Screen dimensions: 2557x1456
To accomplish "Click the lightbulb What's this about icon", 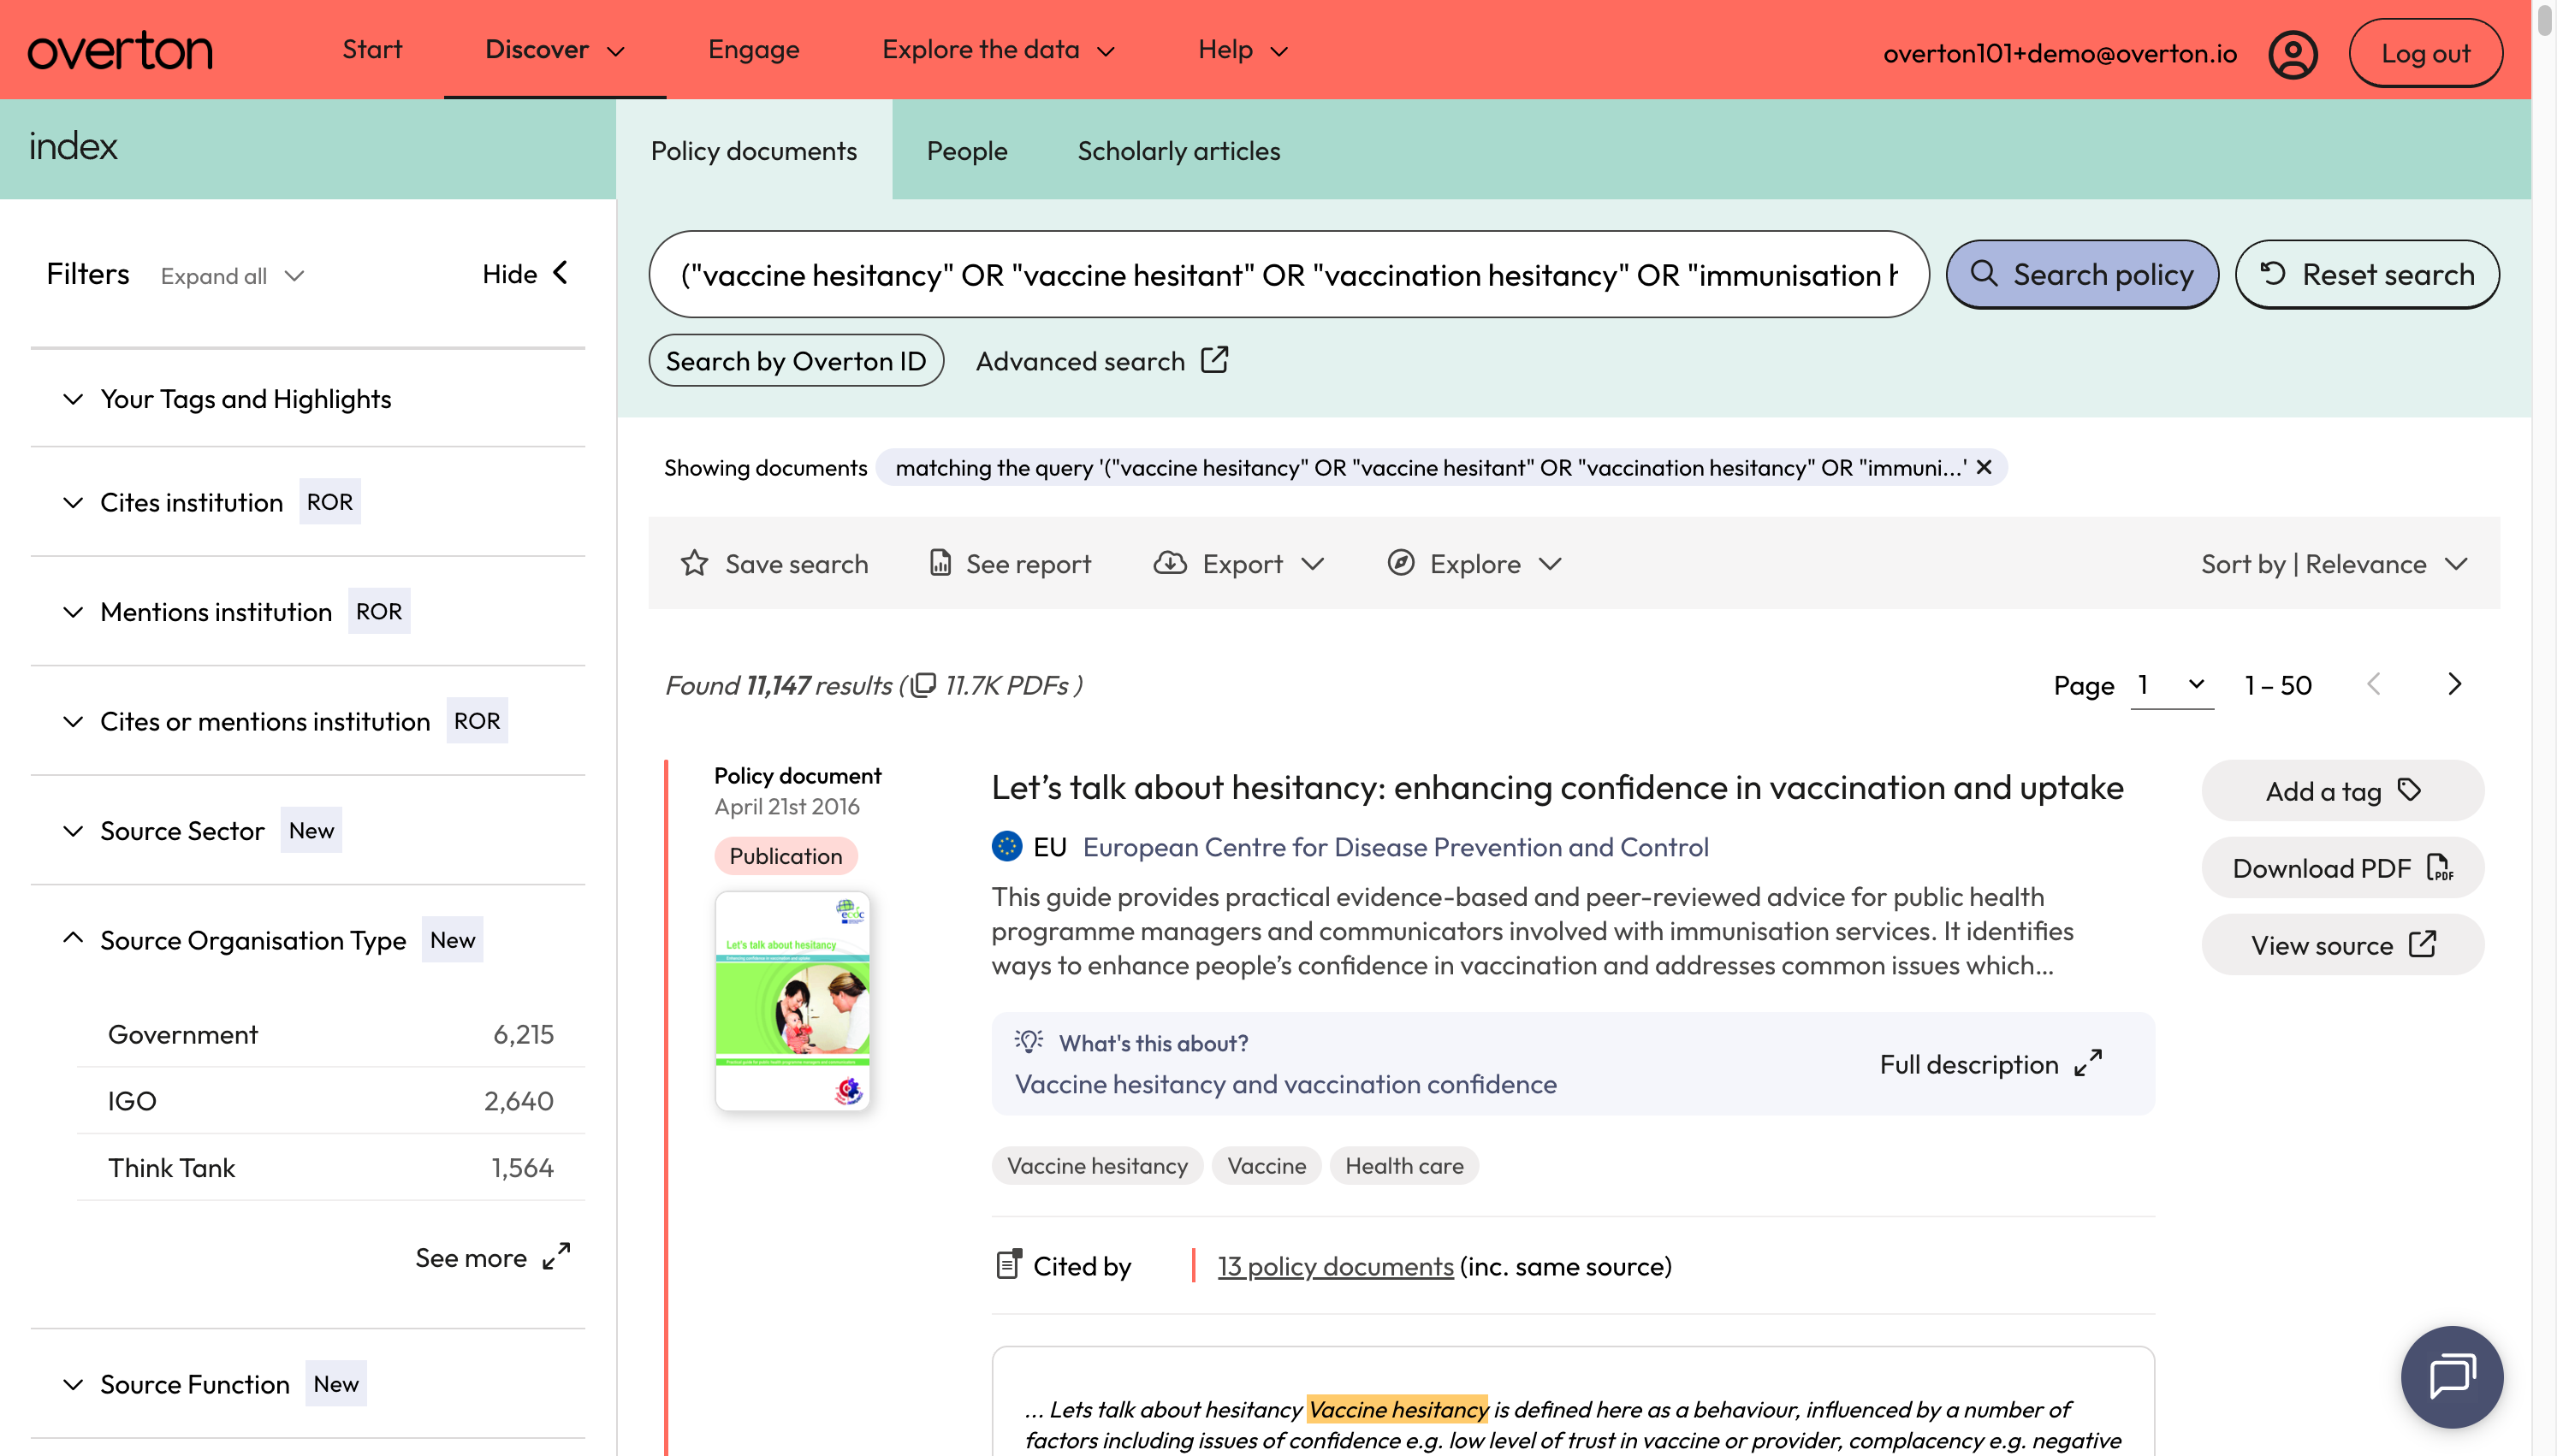I will (1029, 1041).
